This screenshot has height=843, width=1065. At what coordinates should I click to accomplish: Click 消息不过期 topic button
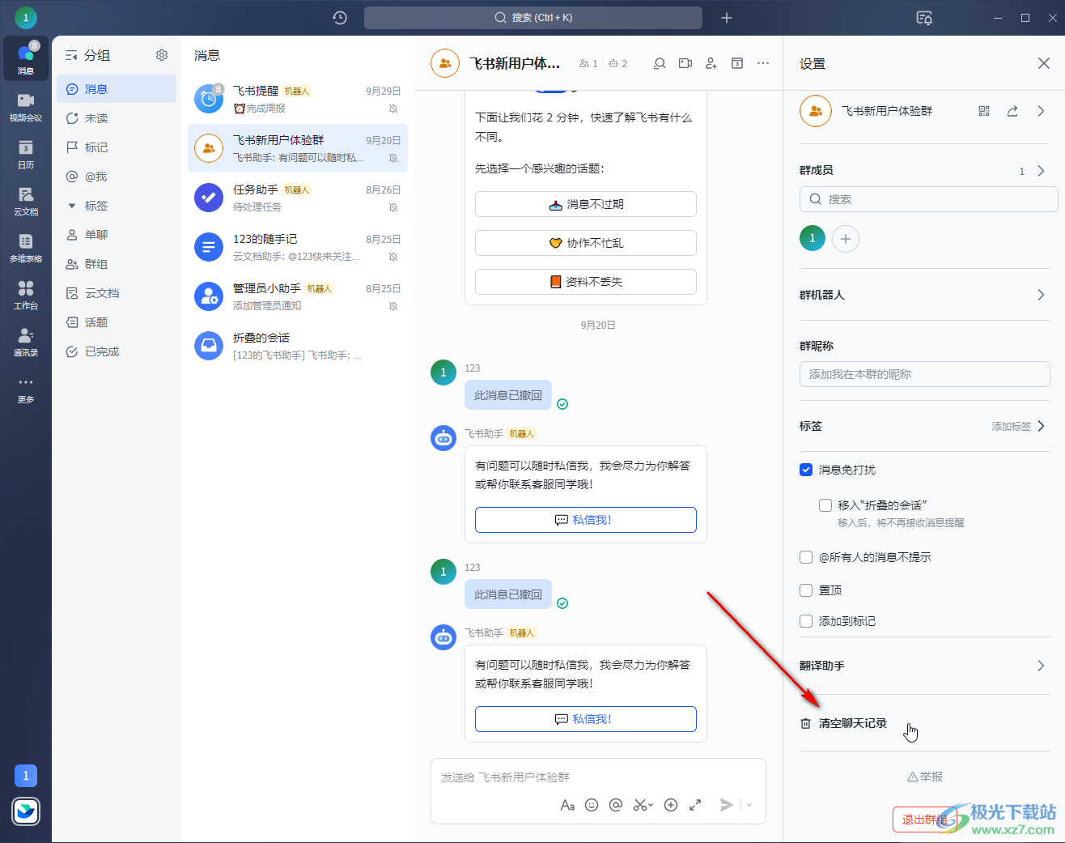[586, 204]
